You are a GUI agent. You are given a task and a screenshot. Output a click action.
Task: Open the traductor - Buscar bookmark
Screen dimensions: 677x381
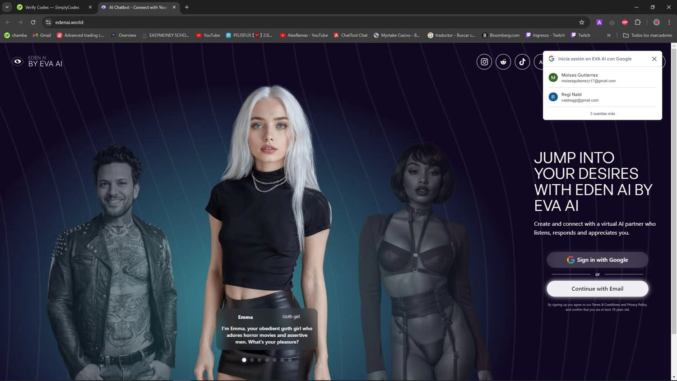[x=451, y=35]
